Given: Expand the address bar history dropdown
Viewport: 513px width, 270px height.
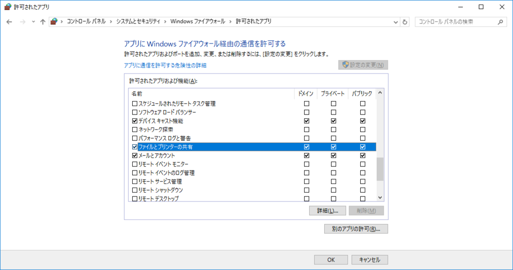Looking at the screenshot, I should 396,22.
